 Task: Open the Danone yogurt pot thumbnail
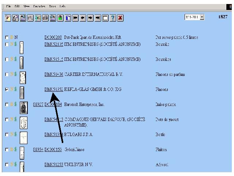[23, 123]
